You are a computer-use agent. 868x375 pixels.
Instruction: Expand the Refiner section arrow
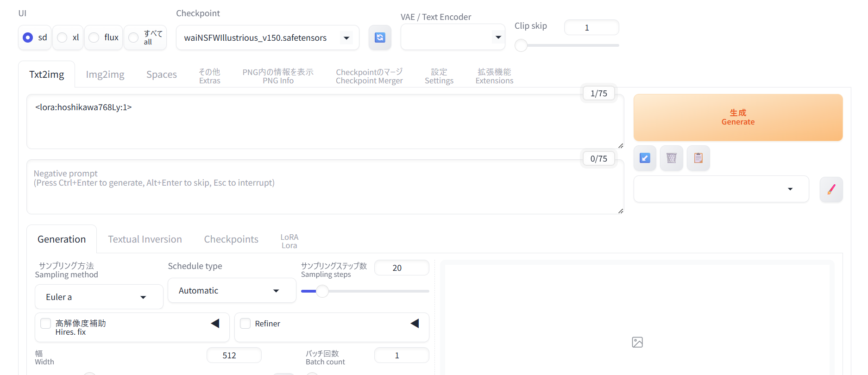pos(415,323)
